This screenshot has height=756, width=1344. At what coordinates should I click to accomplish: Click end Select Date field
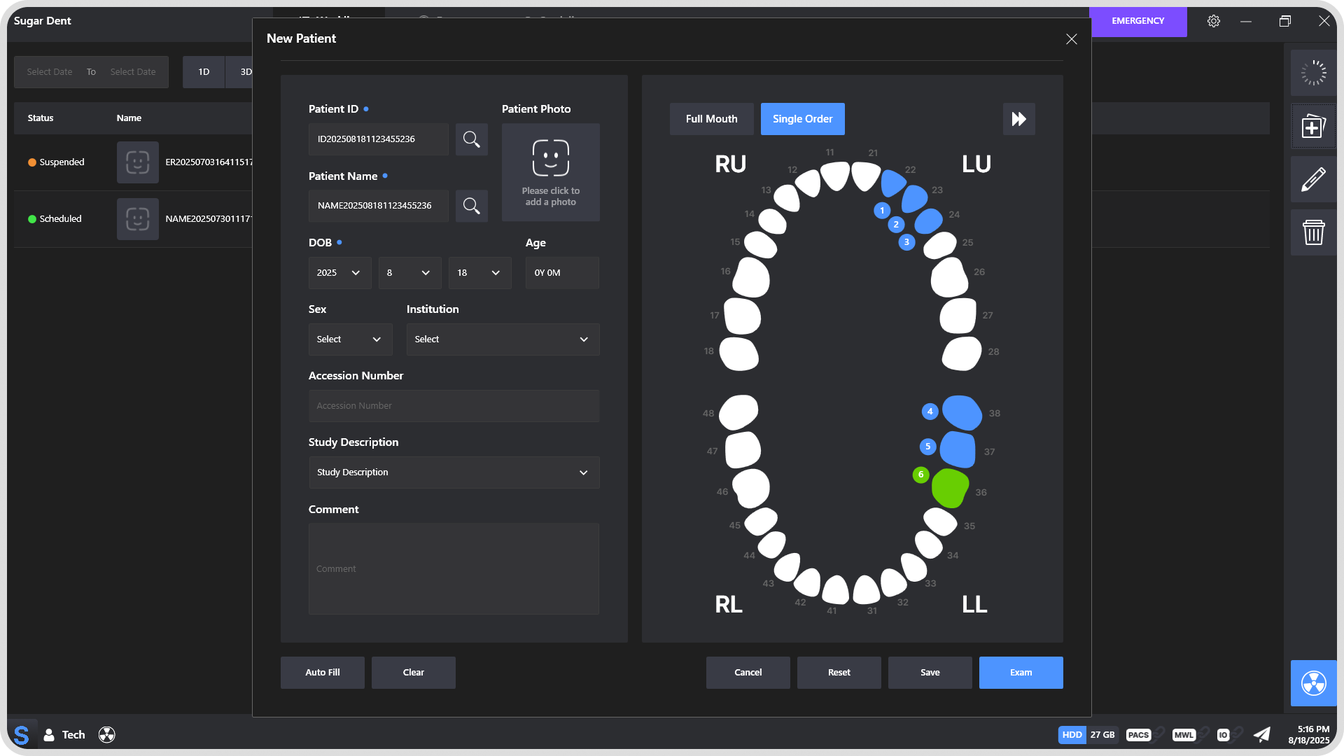tap(133, 72)
